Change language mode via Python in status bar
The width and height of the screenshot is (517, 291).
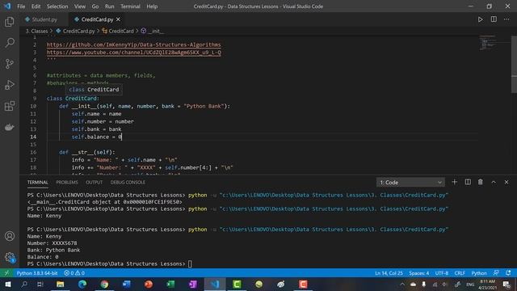[479, 273]
